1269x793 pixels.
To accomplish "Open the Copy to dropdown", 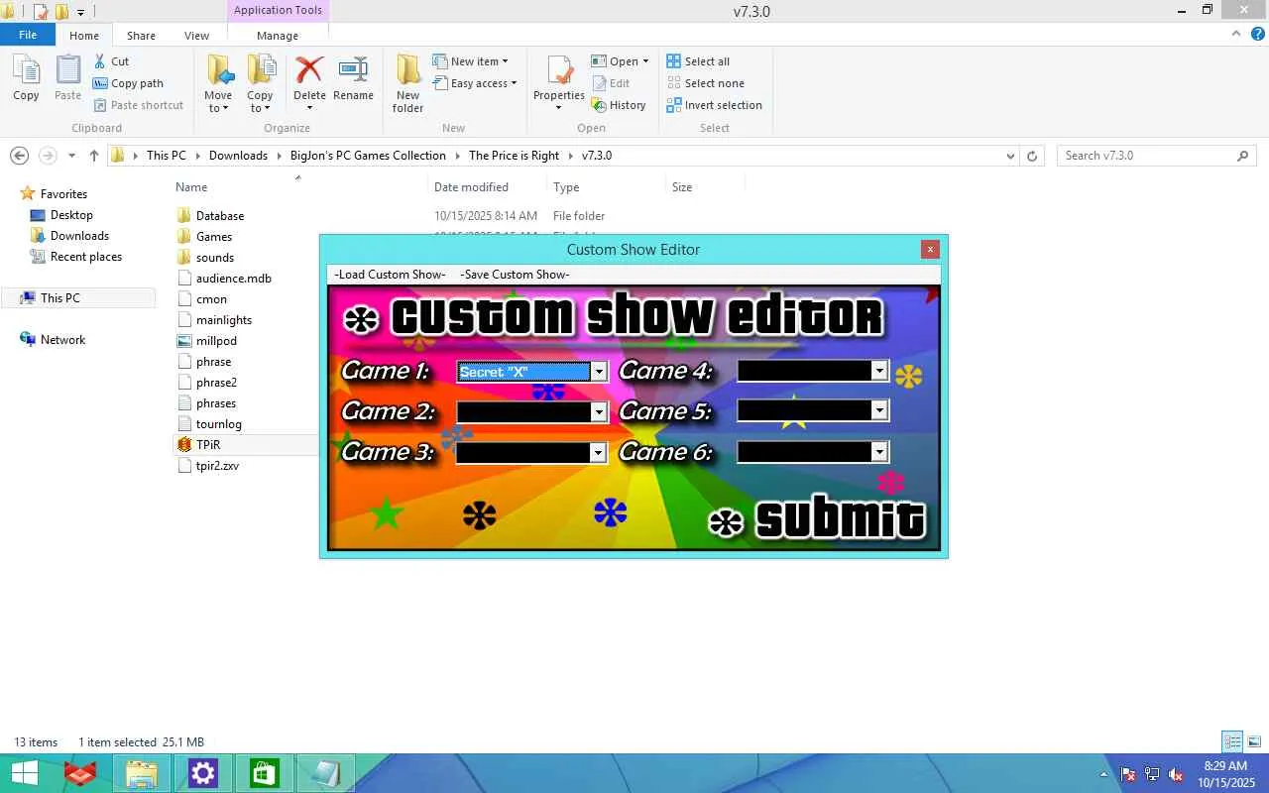I will [x=260, y=103].
